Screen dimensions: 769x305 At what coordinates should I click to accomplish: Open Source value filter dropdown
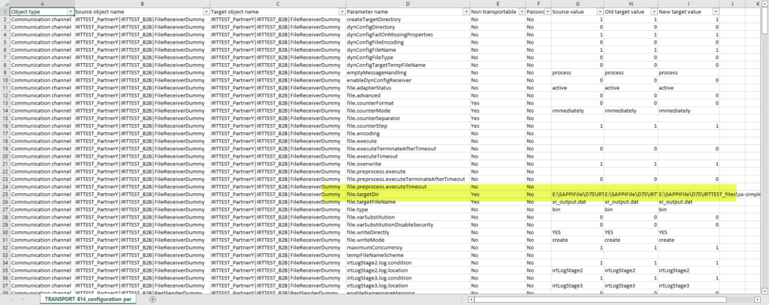point(600,11)
